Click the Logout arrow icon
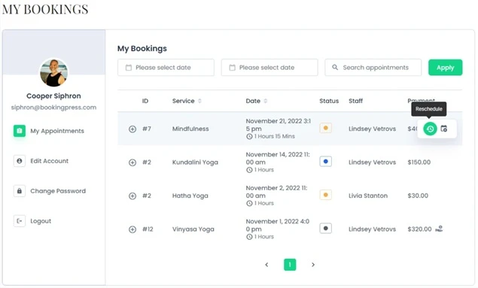Viewport: 478px width, 288px height. click(x=20, y=221)
